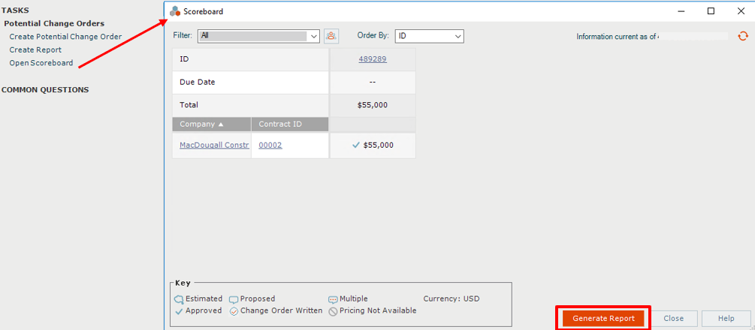This screenshot has height=330, width=755.
Task: Open the Order By dropdown
Action: [429, 36]
